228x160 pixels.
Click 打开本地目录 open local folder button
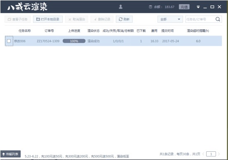click(48, 19)
